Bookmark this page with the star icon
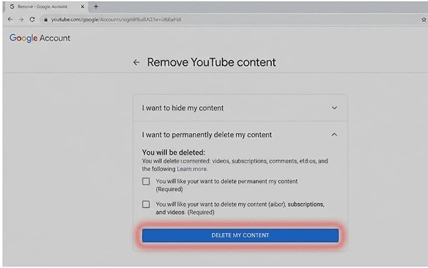Screen dimensions: 428x268 point(424,20)
